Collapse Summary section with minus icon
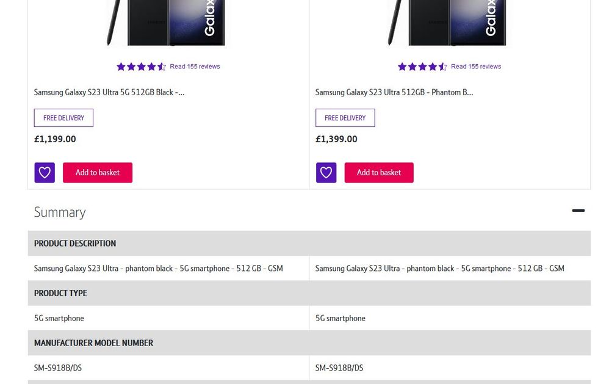Image resolution: width=609 pixels, height=384 pixels. pyautogui.click(x=578, y=211)
